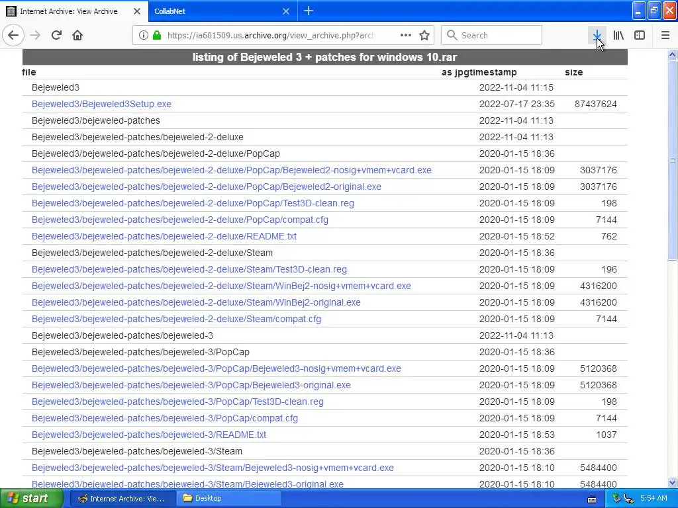The width and height of the screenshot is (678, 508).
Task: Select the Internet Archive: View Archive tab
Action: (x=73, y=11)
